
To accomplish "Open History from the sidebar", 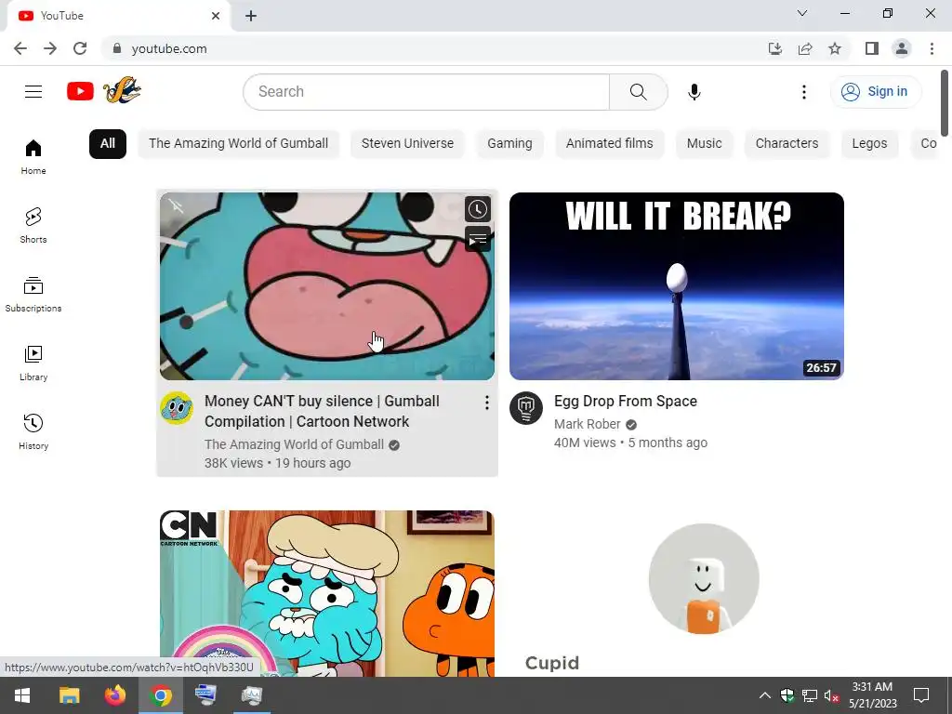I will point(33,431).
